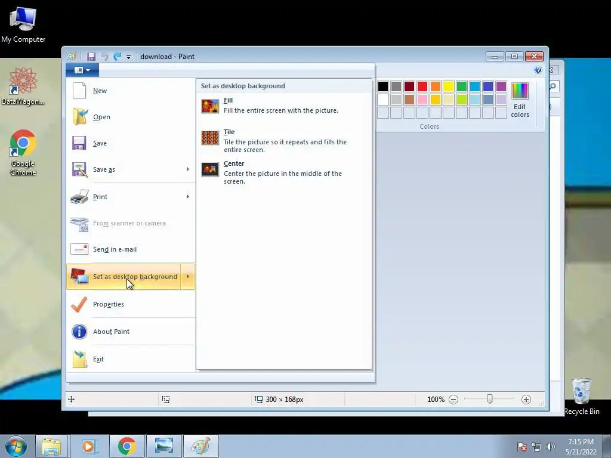Pick the lime green color swatch

coord(462,100)
